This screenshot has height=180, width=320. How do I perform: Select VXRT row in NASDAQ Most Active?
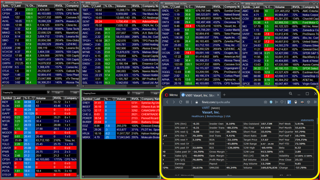(201, 26)
